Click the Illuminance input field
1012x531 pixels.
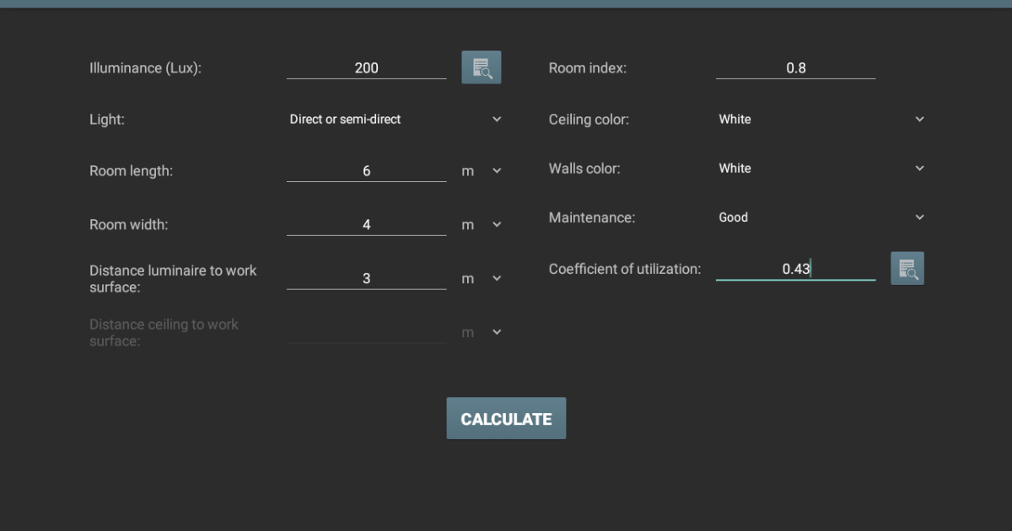366,67
